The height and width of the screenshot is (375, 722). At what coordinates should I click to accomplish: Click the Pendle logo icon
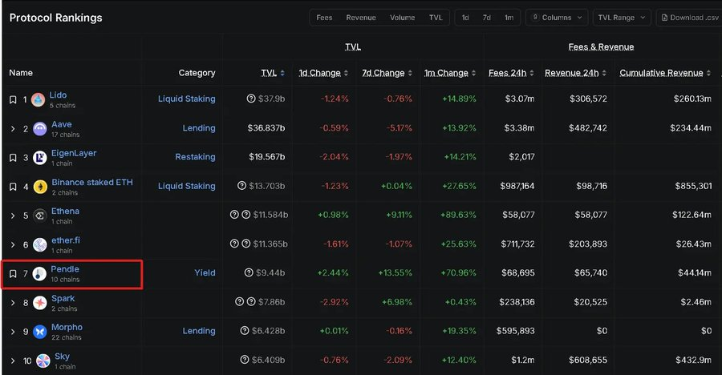(39, 274)
